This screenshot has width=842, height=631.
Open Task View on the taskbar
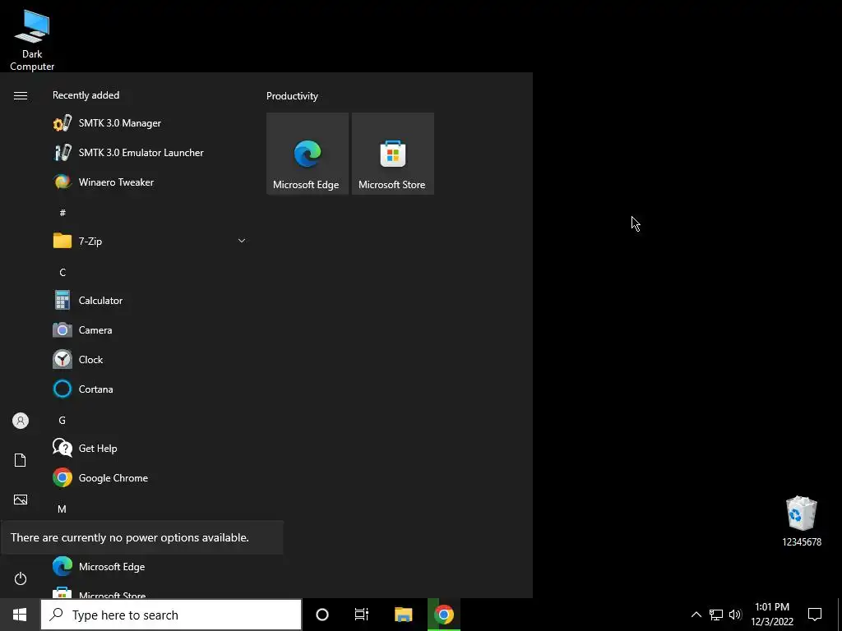(362, 615)
